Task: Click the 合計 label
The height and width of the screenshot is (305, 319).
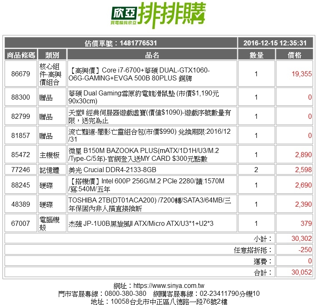Action: pyautogui.click(x=263, y=272)
